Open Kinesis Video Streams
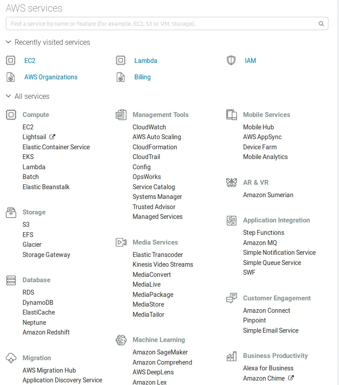 click(163, 264)
